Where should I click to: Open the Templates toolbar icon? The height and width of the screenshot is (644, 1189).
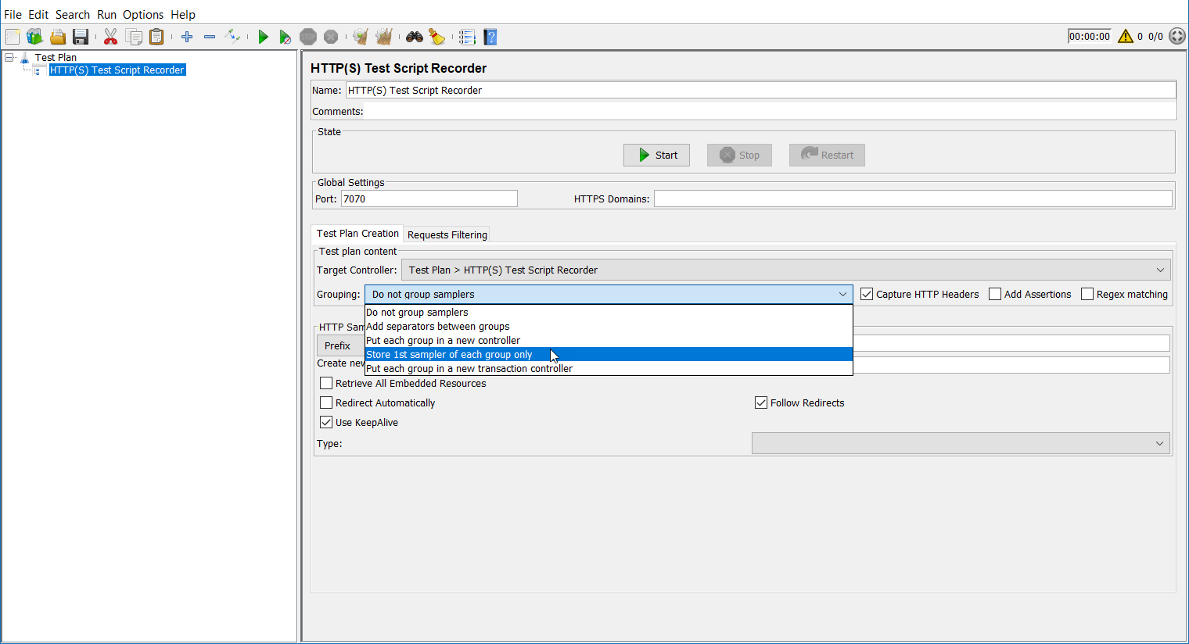coord(34,37)
